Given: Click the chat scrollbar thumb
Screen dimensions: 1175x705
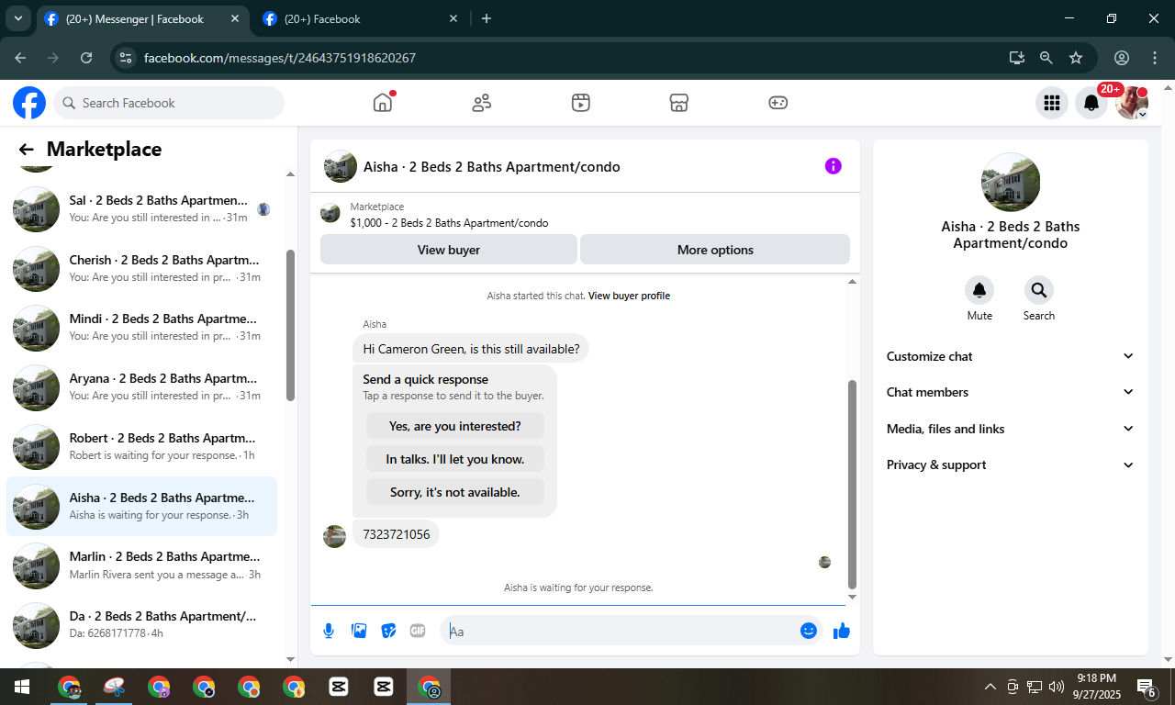Looking at the screenshot, I should 852,484.
